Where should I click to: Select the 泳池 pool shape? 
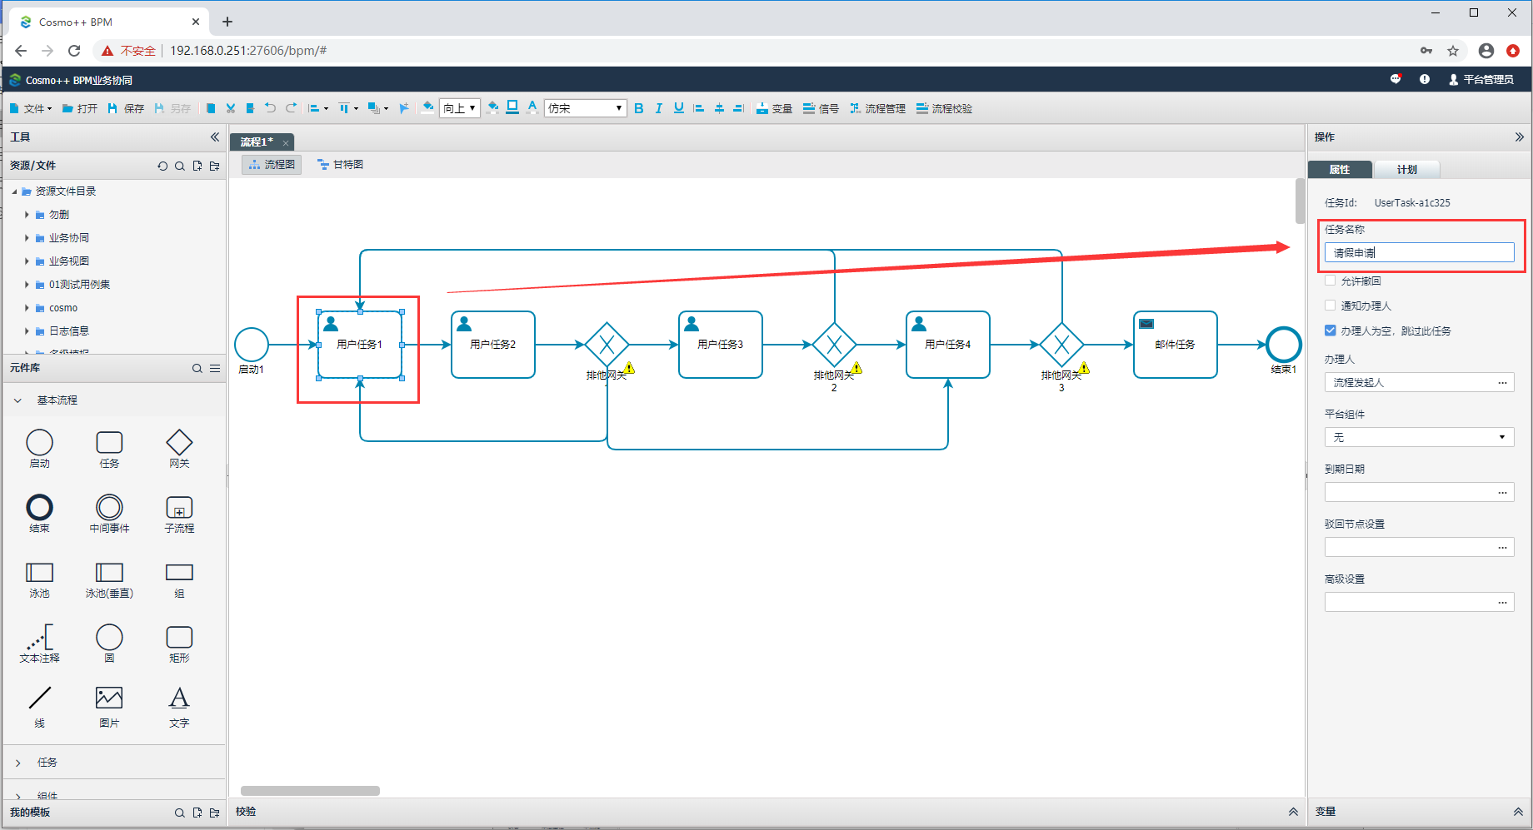click(39, 579)
